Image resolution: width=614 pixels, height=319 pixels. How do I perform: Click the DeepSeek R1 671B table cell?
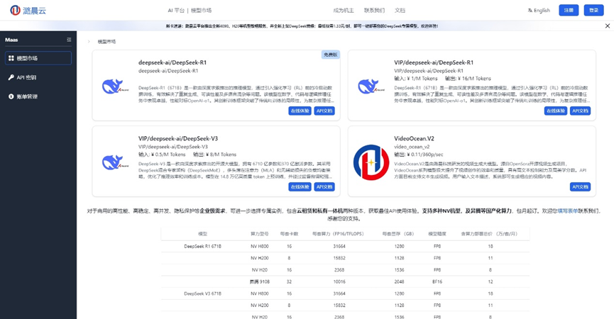pos(202,246)
